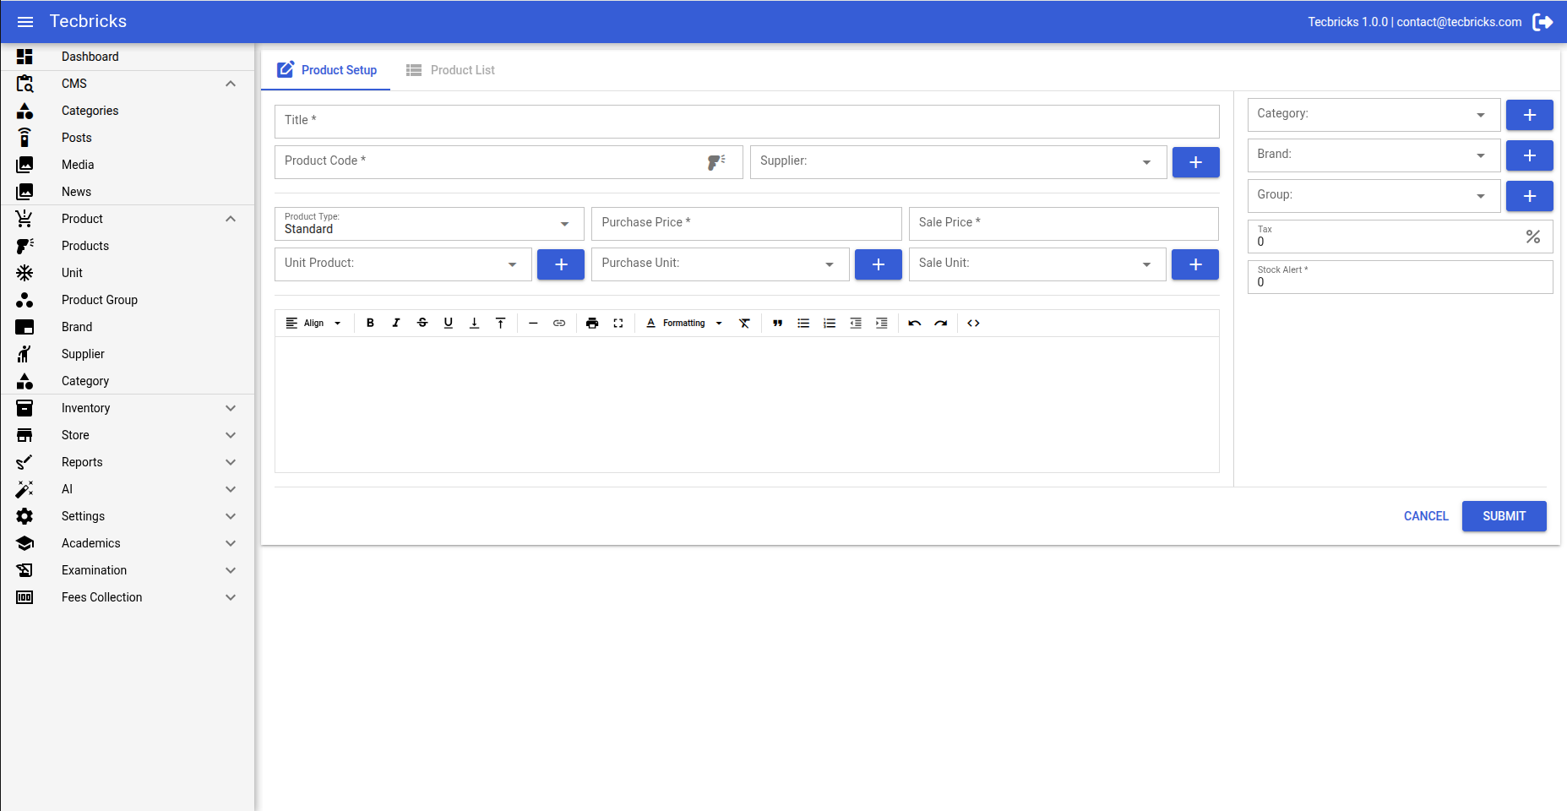Decrease indent in the editor
The image size is (1567, 811).
pyautogui.click(x=856, y=323)
